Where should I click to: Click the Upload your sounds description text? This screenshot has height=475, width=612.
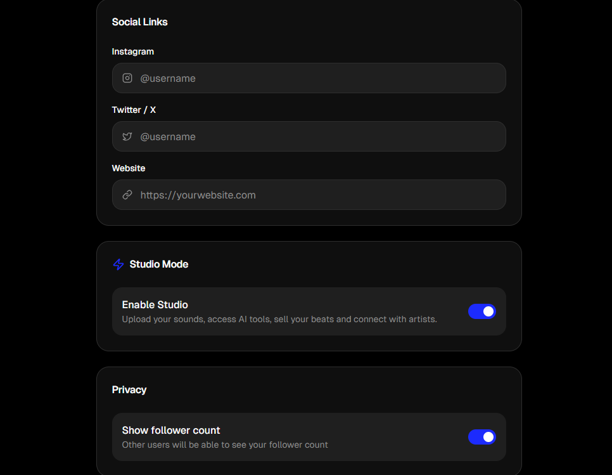(x=279, y=319)
